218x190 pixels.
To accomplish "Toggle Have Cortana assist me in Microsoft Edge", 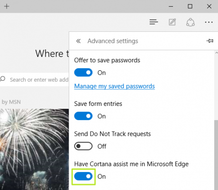I will click(83, 176).
